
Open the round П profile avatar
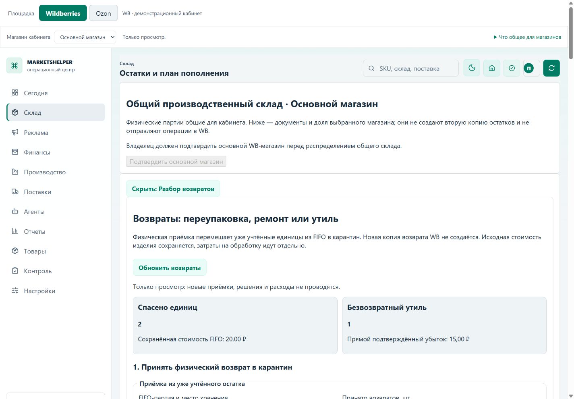coord(529,69)
